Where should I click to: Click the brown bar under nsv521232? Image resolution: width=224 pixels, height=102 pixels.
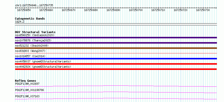tap(116, 48)
